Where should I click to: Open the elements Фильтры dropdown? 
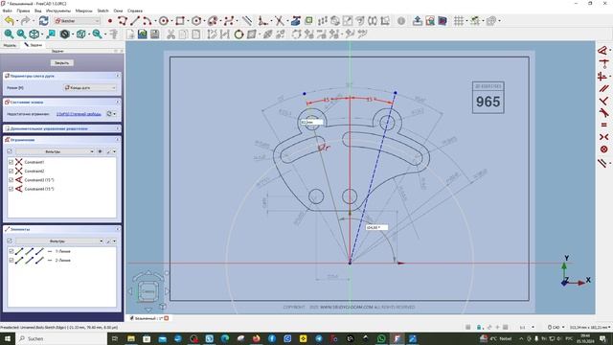coord(59,241)
